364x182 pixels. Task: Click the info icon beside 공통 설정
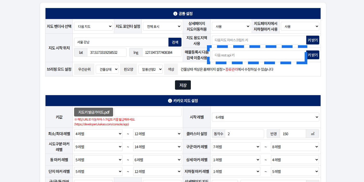click(x=175, y=14)
